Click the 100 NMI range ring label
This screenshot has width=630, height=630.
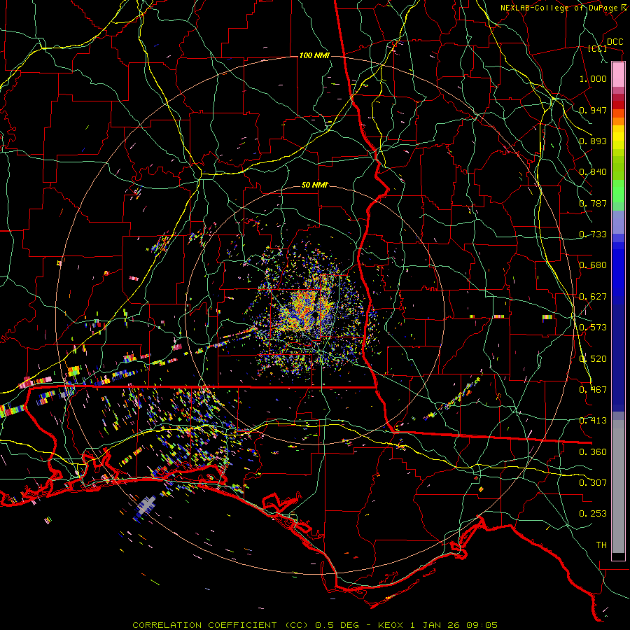[x=314, y=55]
